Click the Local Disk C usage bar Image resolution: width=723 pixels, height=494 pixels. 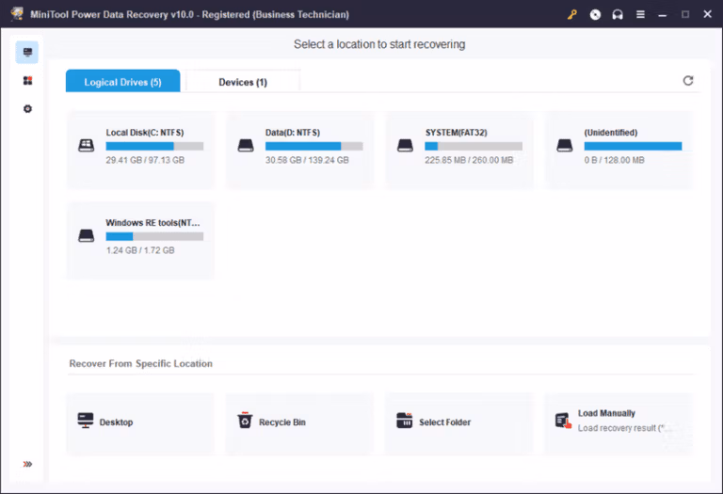(x=154, y=146)
